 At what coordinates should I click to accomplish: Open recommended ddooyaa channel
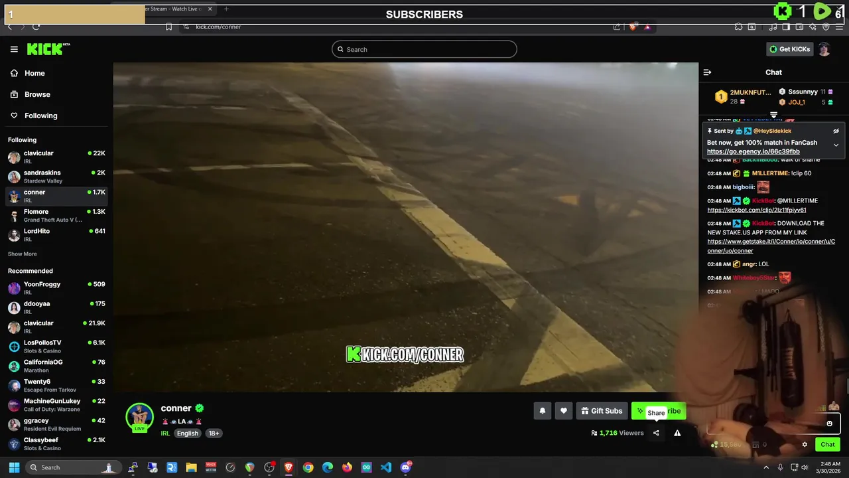click(56, 307)
